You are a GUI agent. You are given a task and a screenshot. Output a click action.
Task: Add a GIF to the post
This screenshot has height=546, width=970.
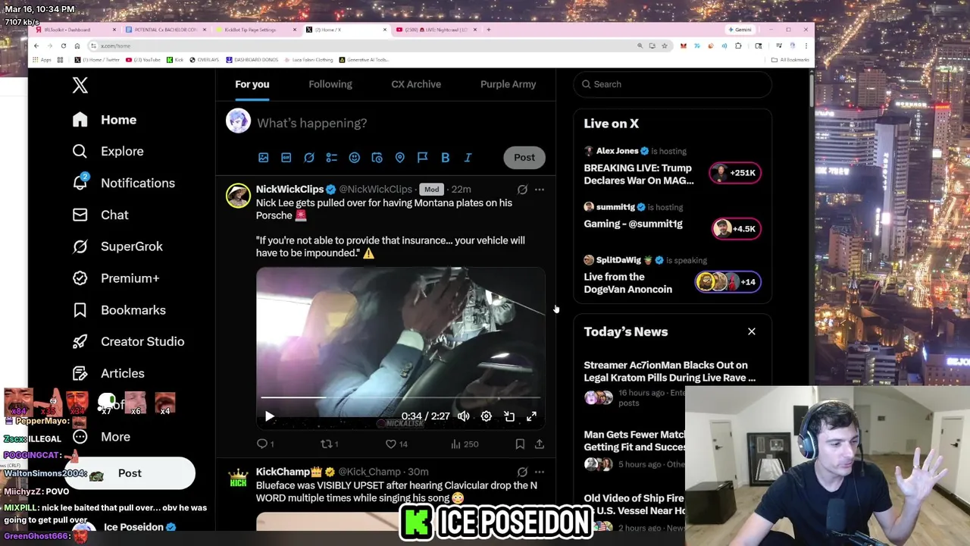[x=286, y=158]
